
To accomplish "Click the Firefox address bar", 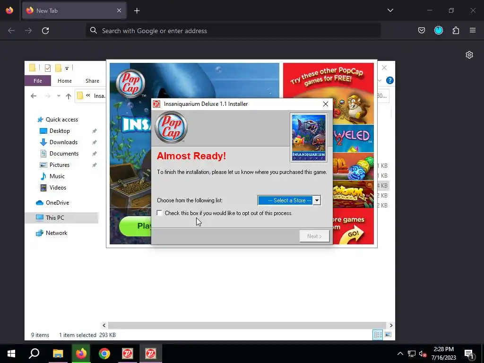I will (233, 31).
